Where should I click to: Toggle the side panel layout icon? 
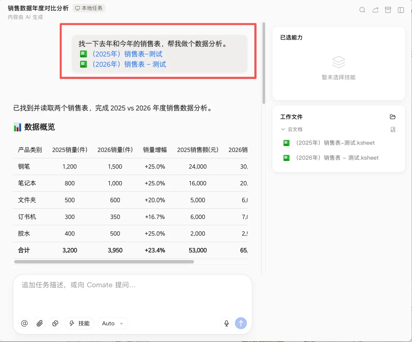(401, 10)
